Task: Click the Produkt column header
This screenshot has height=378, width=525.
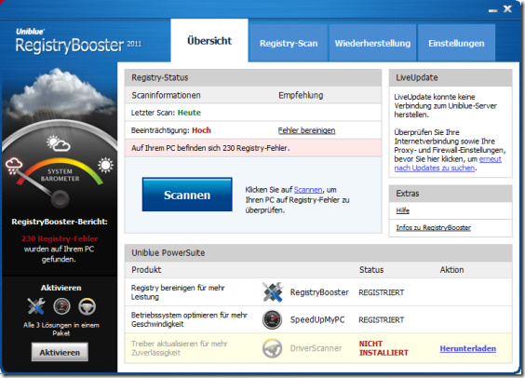Action: 146,270
